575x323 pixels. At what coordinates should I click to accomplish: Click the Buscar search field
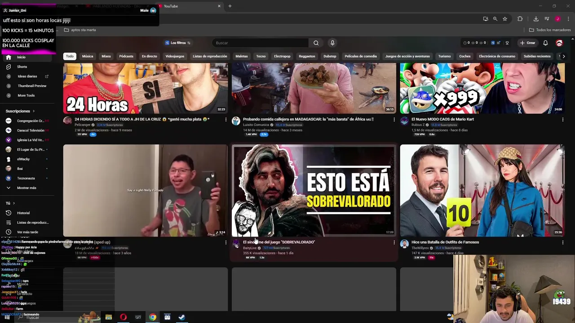261,43
